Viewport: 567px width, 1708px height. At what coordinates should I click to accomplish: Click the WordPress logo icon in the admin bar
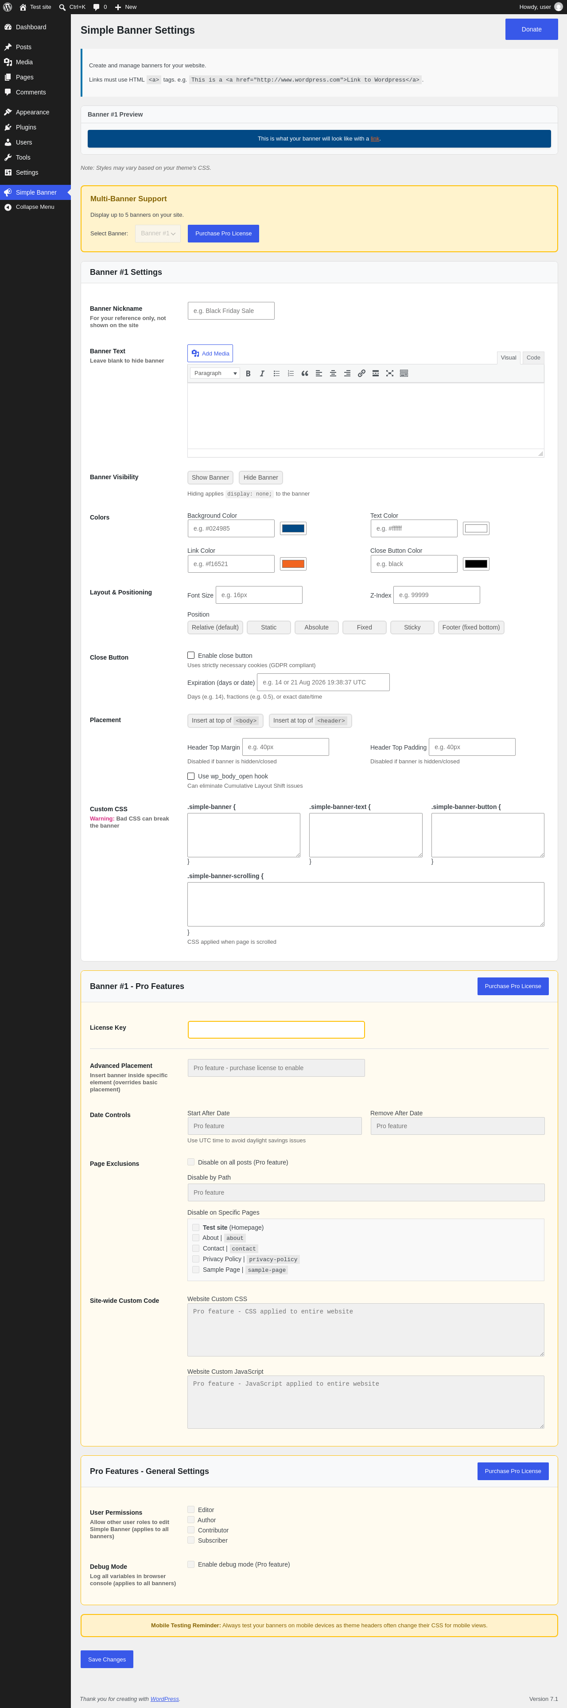(x=8, y=7)
